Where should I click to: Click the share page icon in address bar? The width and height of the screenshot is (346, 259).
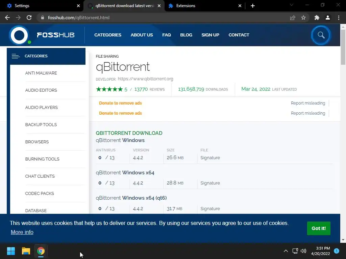click(293, 18)
